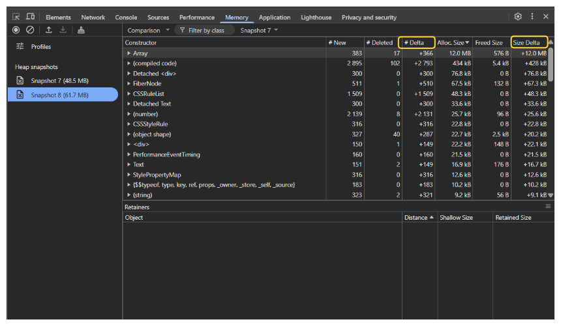Expand the (object shape) row
Screen dimensions: 561x326
(129, 134)
